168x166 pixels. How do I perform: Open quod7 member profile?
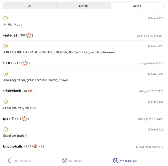tap(8, 119)
